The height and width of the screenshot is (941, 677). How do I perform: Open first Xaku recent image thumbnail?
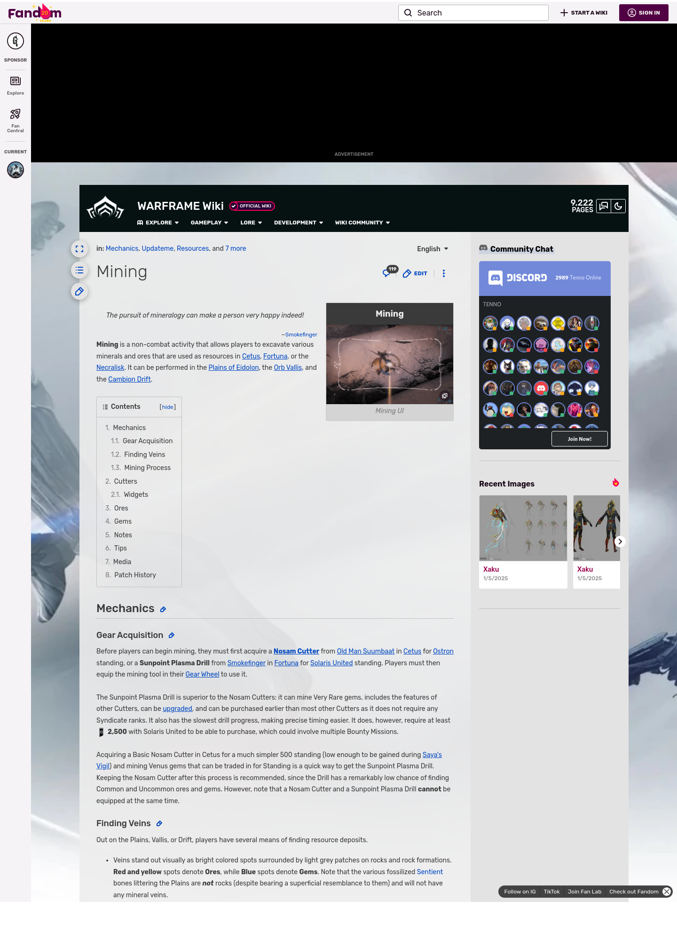523,528
